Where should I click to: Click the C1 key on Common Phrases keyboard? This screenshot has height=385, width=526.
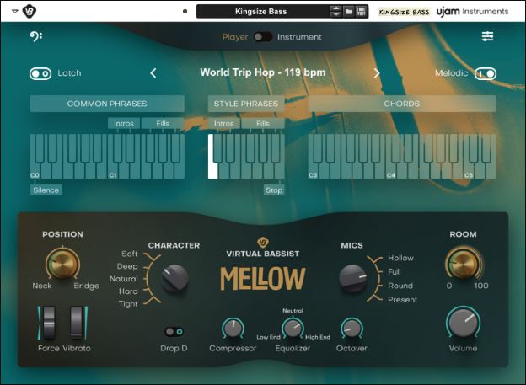[113, 171]
